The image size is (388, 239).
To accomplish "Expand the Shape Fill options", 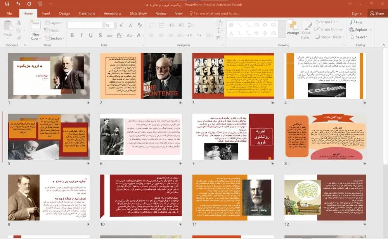I will tap(327, 22).
